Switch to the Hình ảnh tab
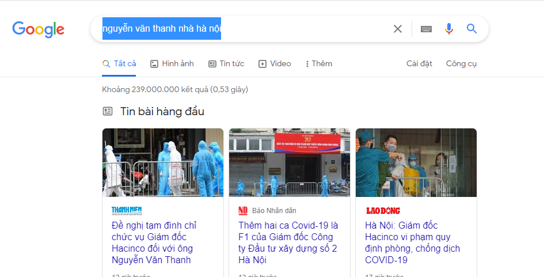 coord(172,64)
